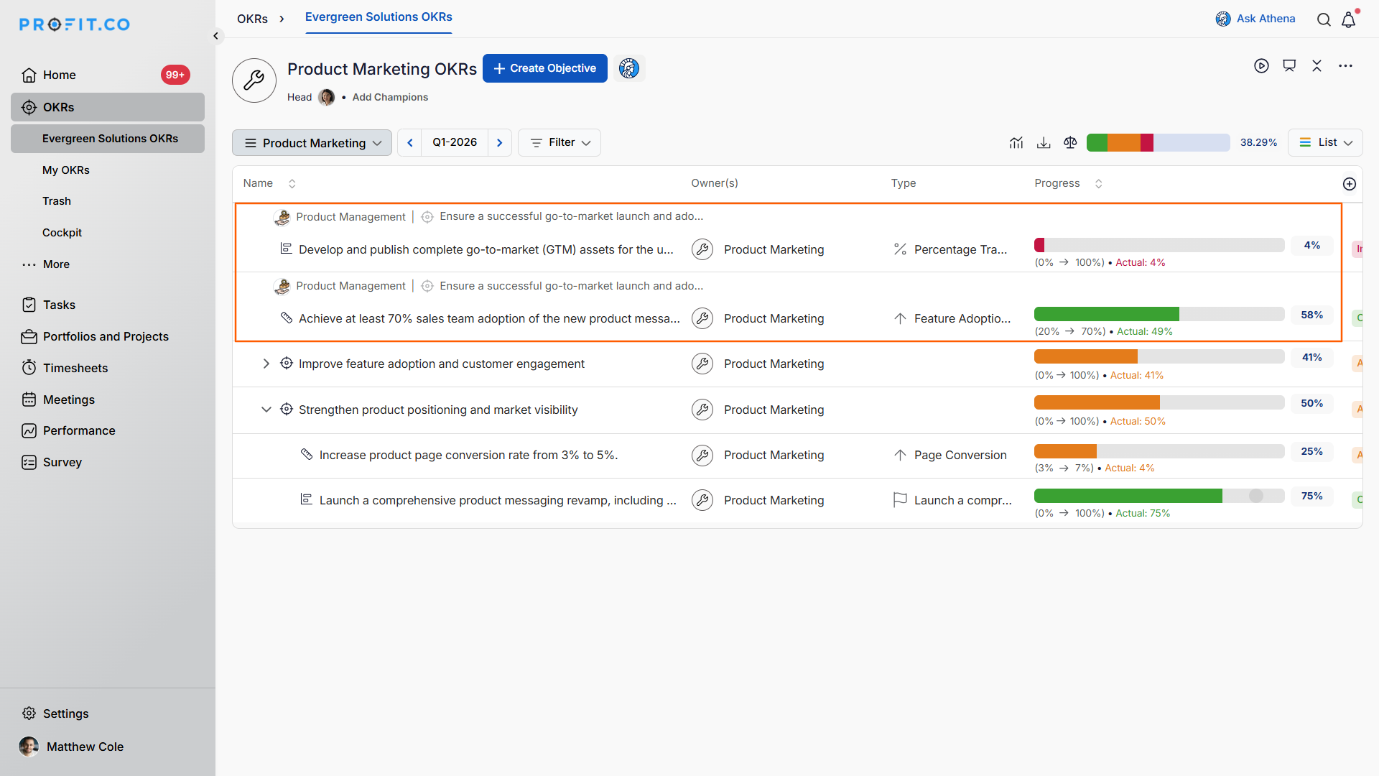Click first Product Management parent objective link
The image size is (1379, 776).
point(350,217)
